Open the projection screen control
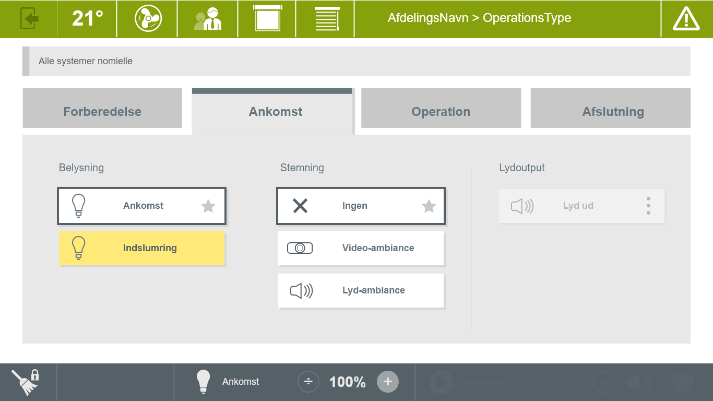This screenshot has height=401, width=713. pos(267,19)
